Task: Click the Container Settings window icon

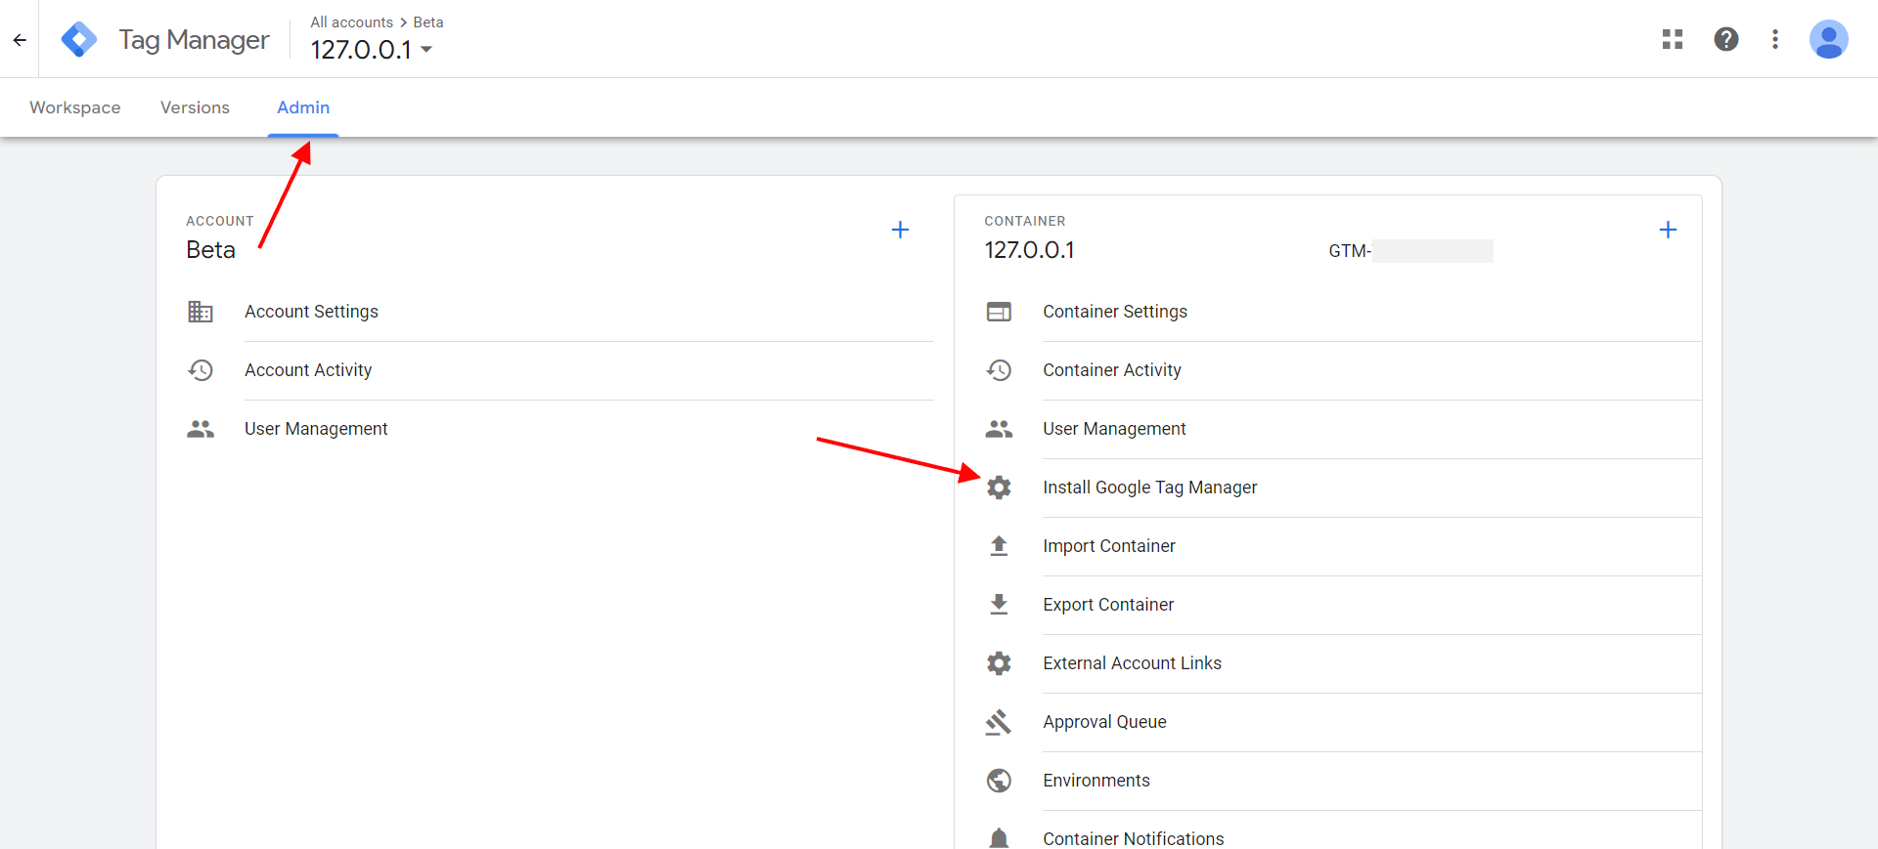Action: [x=999, y=312]
